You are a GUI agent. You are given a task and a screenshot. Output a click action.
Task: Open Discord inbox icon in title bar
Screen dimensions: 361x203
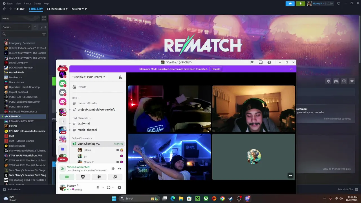pyautogui.click(x=261, y=62)
